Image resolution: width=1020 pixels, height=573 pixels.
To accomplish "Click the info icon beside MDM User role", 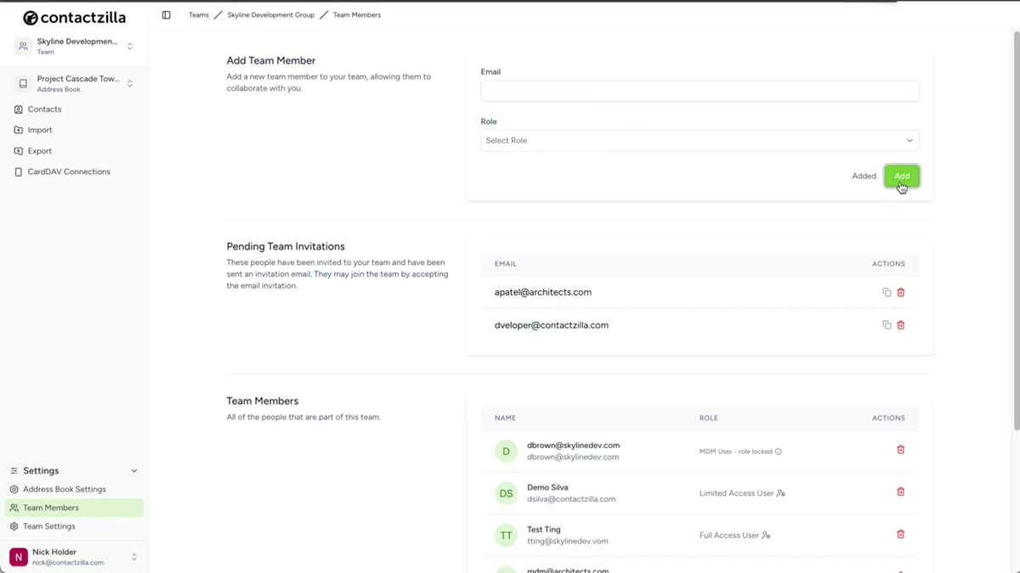I will coord(779,451).
